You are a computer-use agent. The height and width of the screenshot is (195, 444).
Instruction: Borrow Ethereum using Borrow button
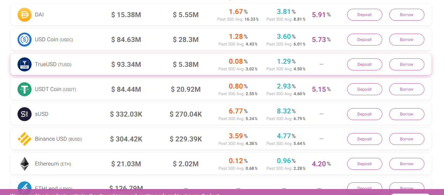click(407, 164)
